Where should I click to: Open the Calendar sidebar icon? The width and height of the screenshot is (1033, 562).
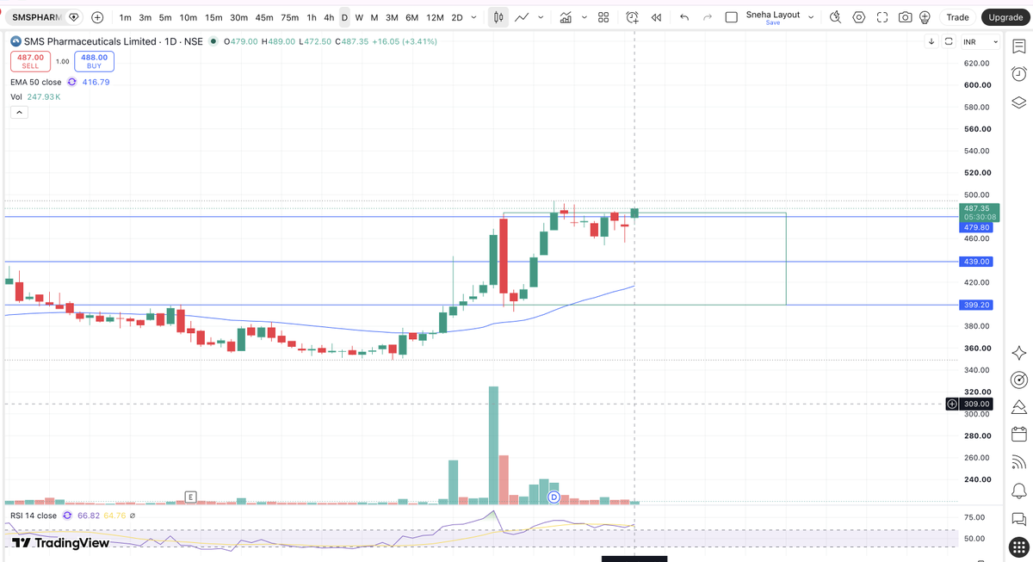1019,434
